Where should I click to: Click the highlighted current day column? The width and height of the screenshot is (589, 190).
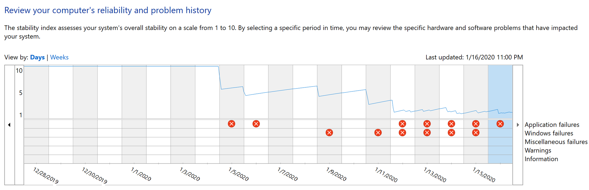pos(500,114)
